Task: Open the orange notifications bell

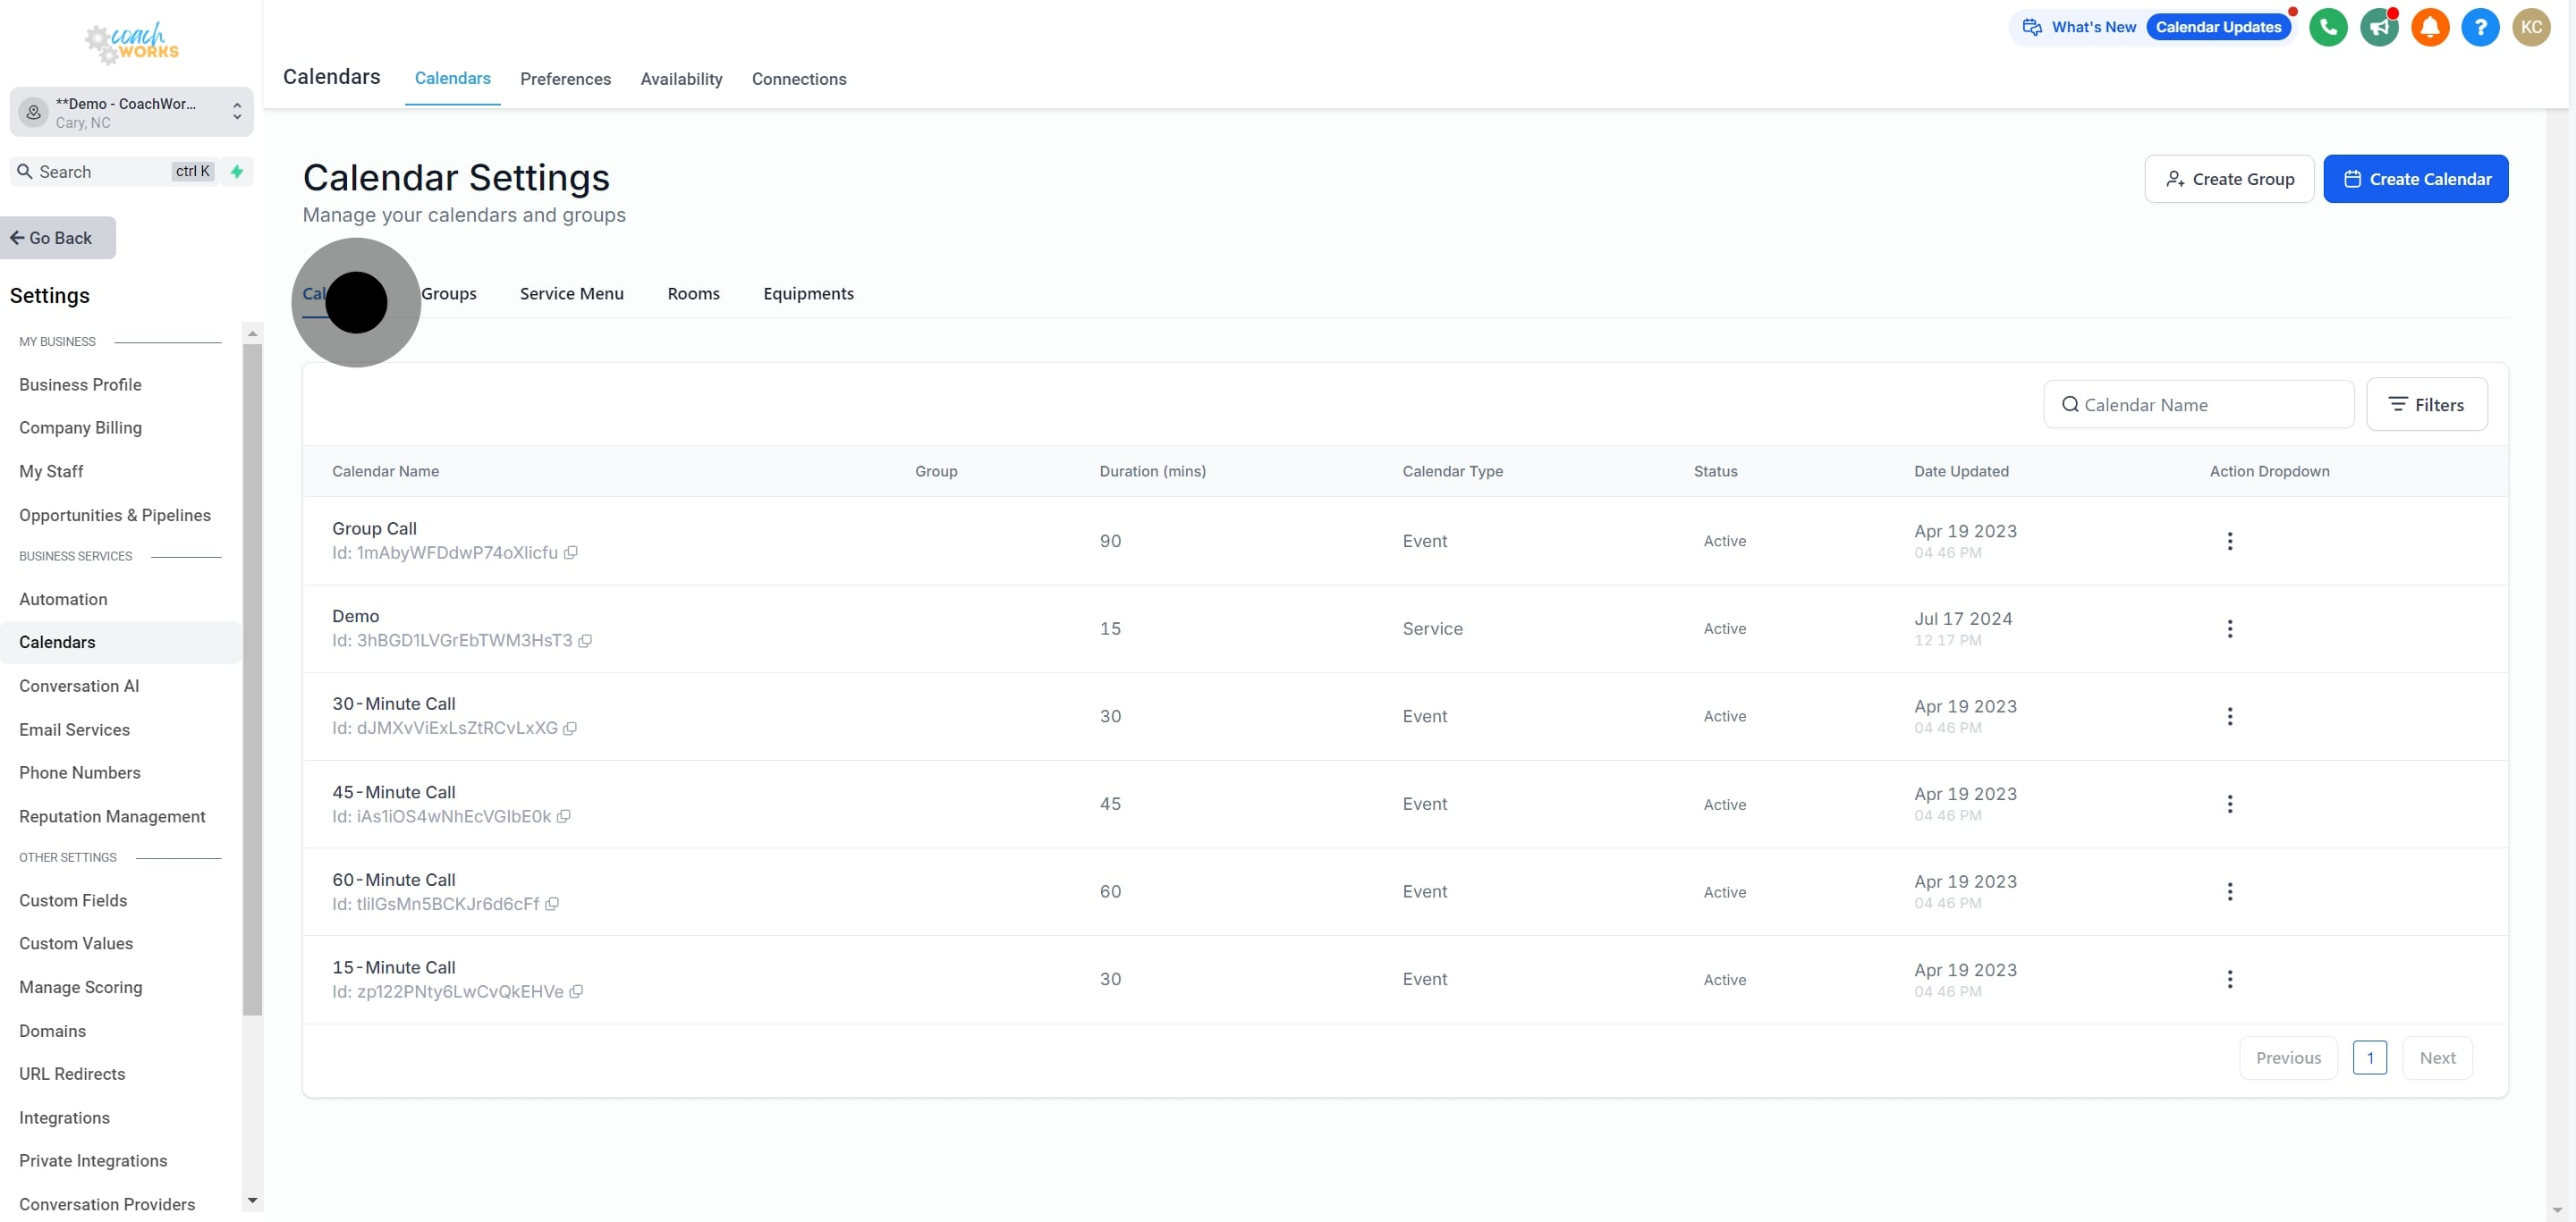Action: [x=2430, y=27]
